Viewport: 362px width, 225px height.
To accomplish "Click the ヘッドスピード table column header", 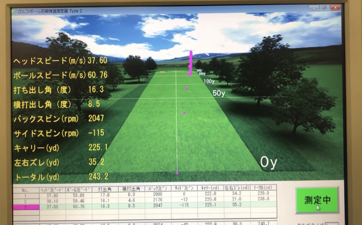I will (x=52, y=190).
